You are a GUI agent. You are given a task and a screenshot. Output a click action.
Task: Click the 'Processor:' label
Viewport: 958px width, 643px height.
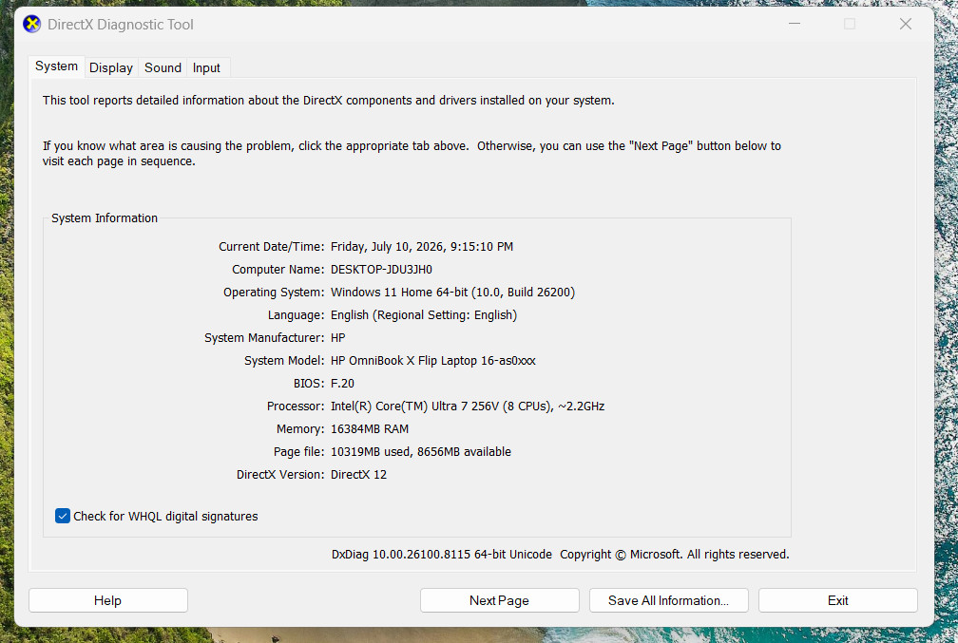(295, 407)
